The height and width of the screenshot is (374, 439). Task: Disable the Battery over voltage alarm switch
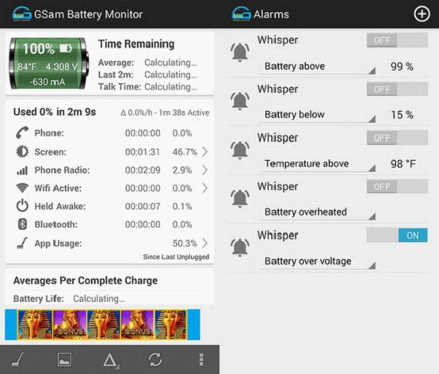click(397, 235)
